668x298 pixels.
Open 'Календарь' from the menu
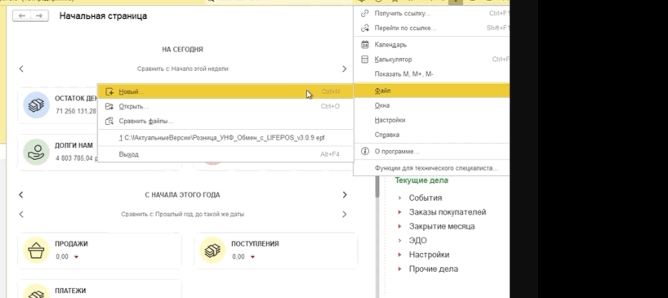tap(432, 45)
